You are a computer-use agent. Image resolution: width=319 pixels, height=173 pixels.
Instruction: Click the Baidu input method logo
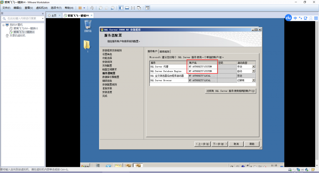pos(288,18)
